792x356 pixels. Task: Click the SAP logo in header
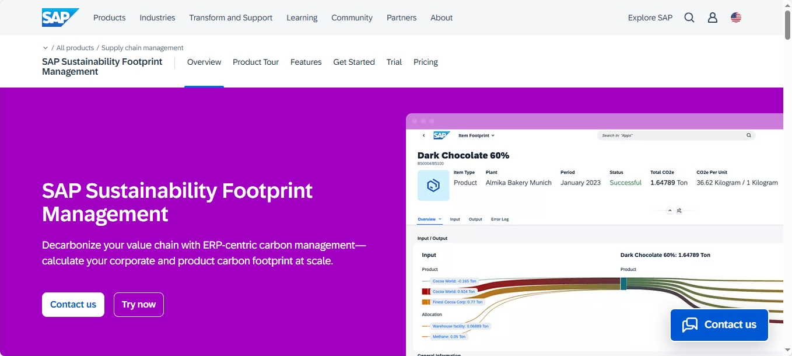click(x=61, y=18)
